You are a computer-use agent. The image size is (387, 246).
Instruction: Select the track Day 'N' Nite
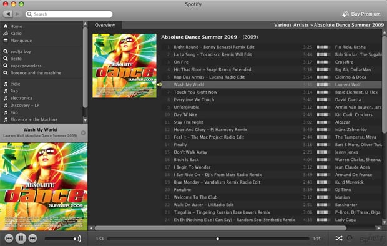click(185, 115)
